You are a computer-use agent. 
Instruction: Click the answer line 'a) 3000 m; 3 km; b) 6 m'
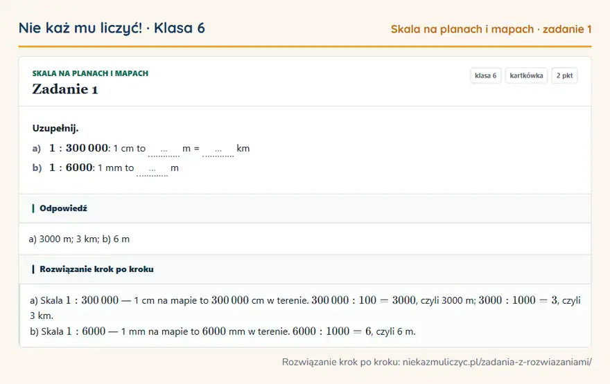79,239
